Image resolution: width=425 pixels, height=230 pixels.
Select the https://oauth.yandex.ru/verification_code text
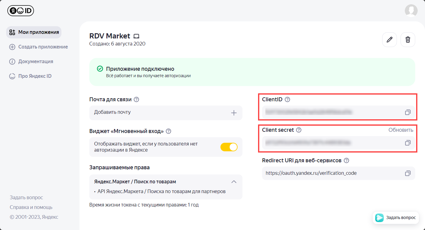click(311, 173)
